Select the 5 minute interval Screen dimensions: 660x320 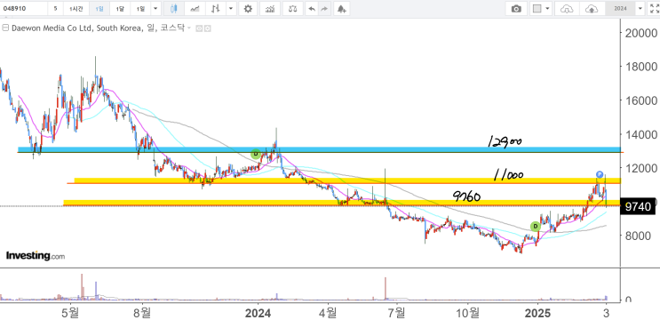pos(56,8)
